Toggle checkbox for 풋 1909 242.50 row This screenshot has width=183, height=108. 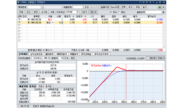tap(19, 22)
